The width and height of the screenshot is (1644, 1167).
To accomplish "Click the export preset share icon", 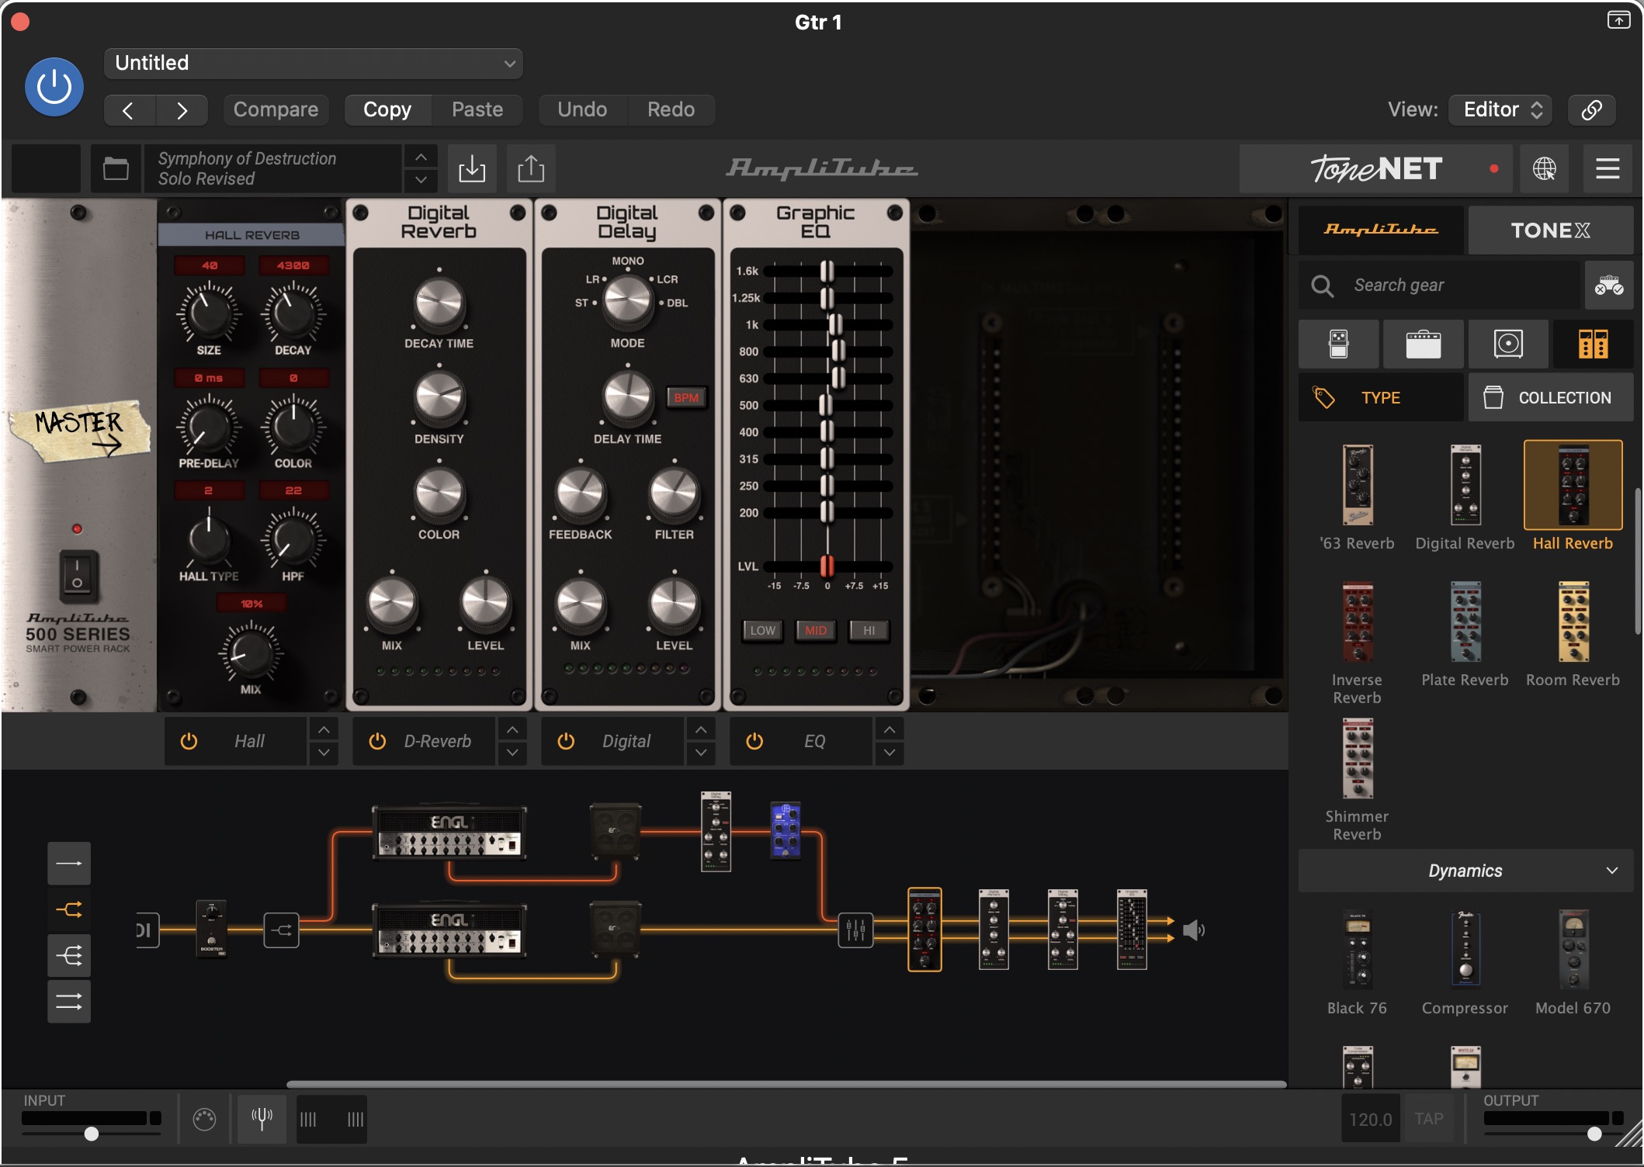I will pyautogui.click(x=531, y=168).
